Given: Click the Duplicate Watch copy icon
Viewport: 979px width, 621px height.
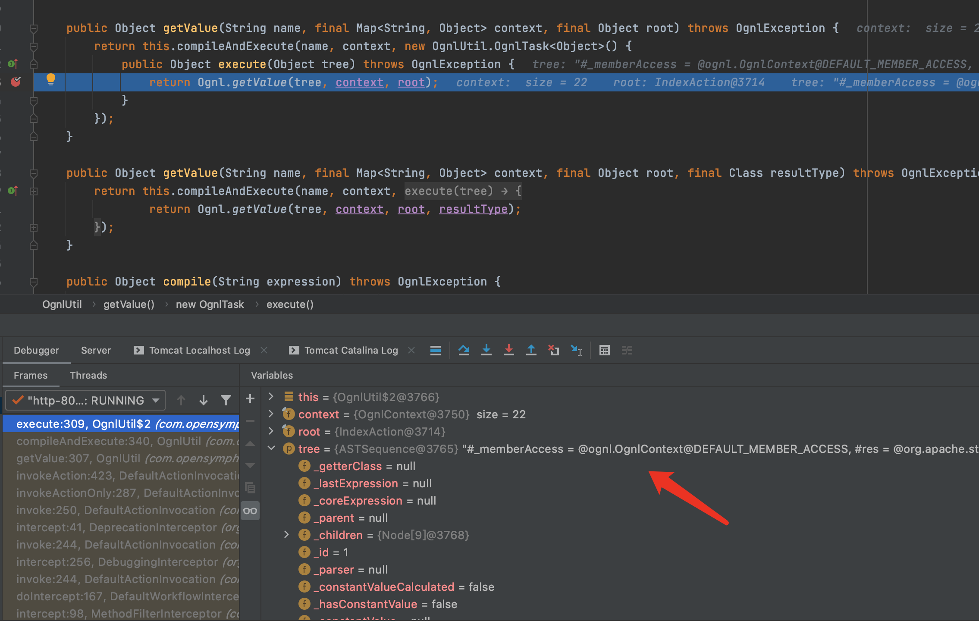Looking at the screenshot, I should tap(250, 488).
